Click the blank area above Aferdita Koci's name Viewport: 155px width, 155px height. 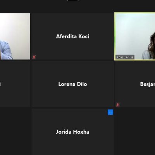(x=72, y=23)
